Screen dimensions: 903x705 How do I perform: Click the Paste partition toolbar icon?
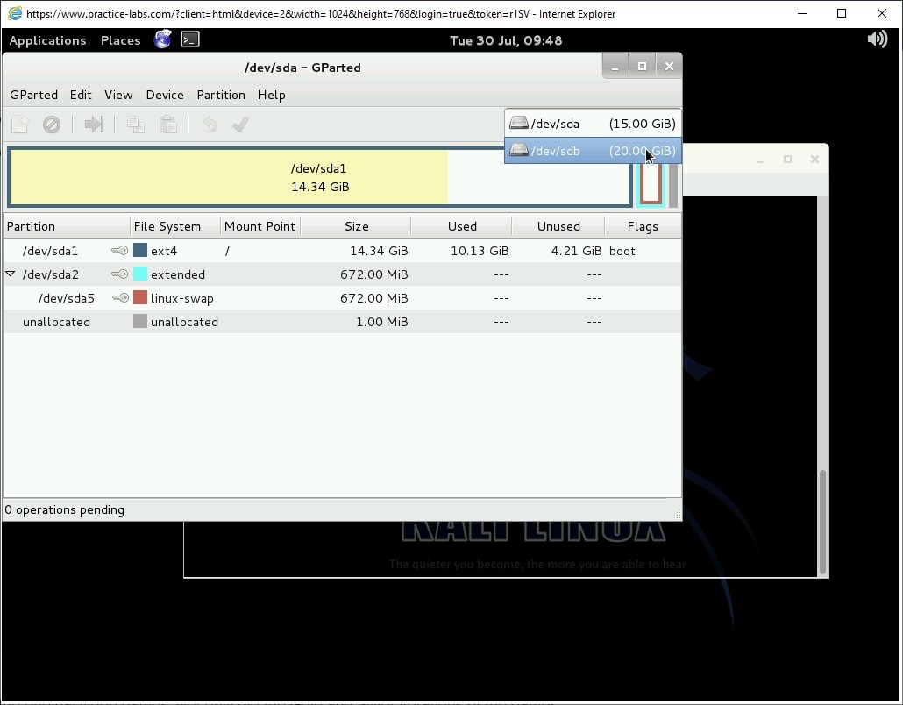[x=167, y=125]
